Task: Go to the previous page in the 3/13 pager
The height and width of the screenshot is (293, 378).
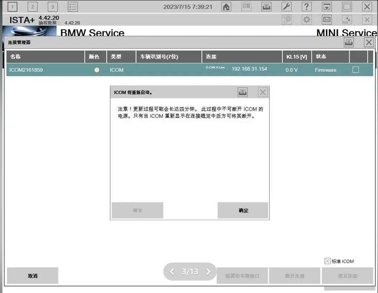Action: click(x=172, y=272)
